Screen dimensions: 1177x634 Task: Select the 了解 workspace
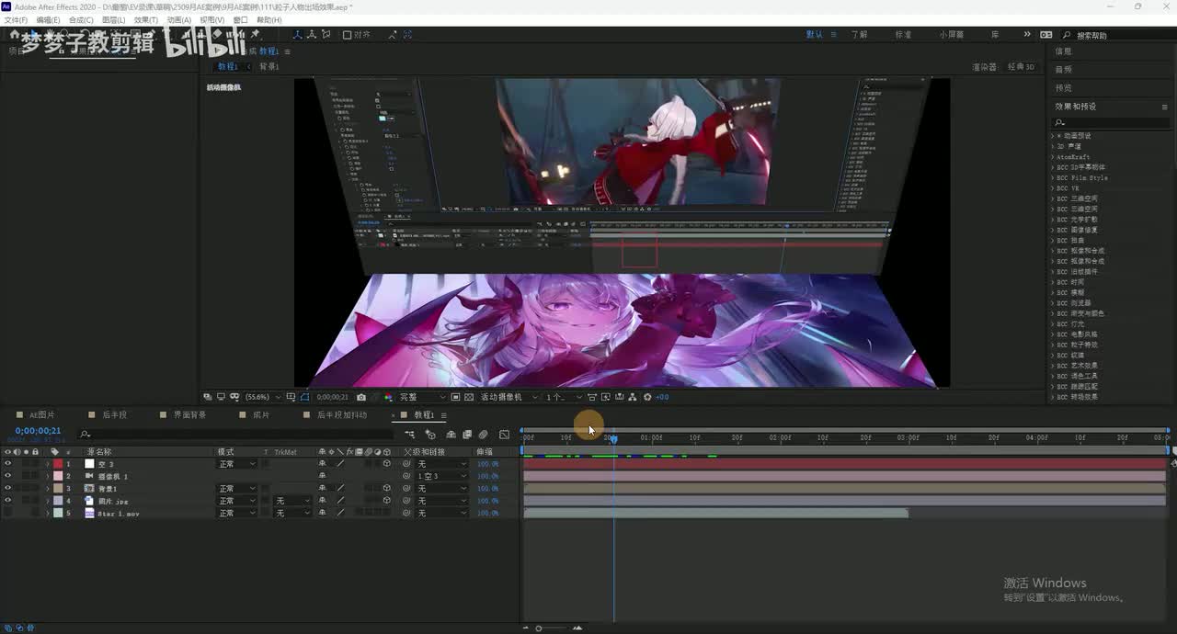pos(859,35)
